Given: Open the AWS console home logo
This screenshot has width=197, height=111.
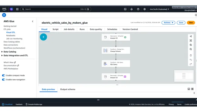Looking at the screenshot, I should click(x=4, y=9).
